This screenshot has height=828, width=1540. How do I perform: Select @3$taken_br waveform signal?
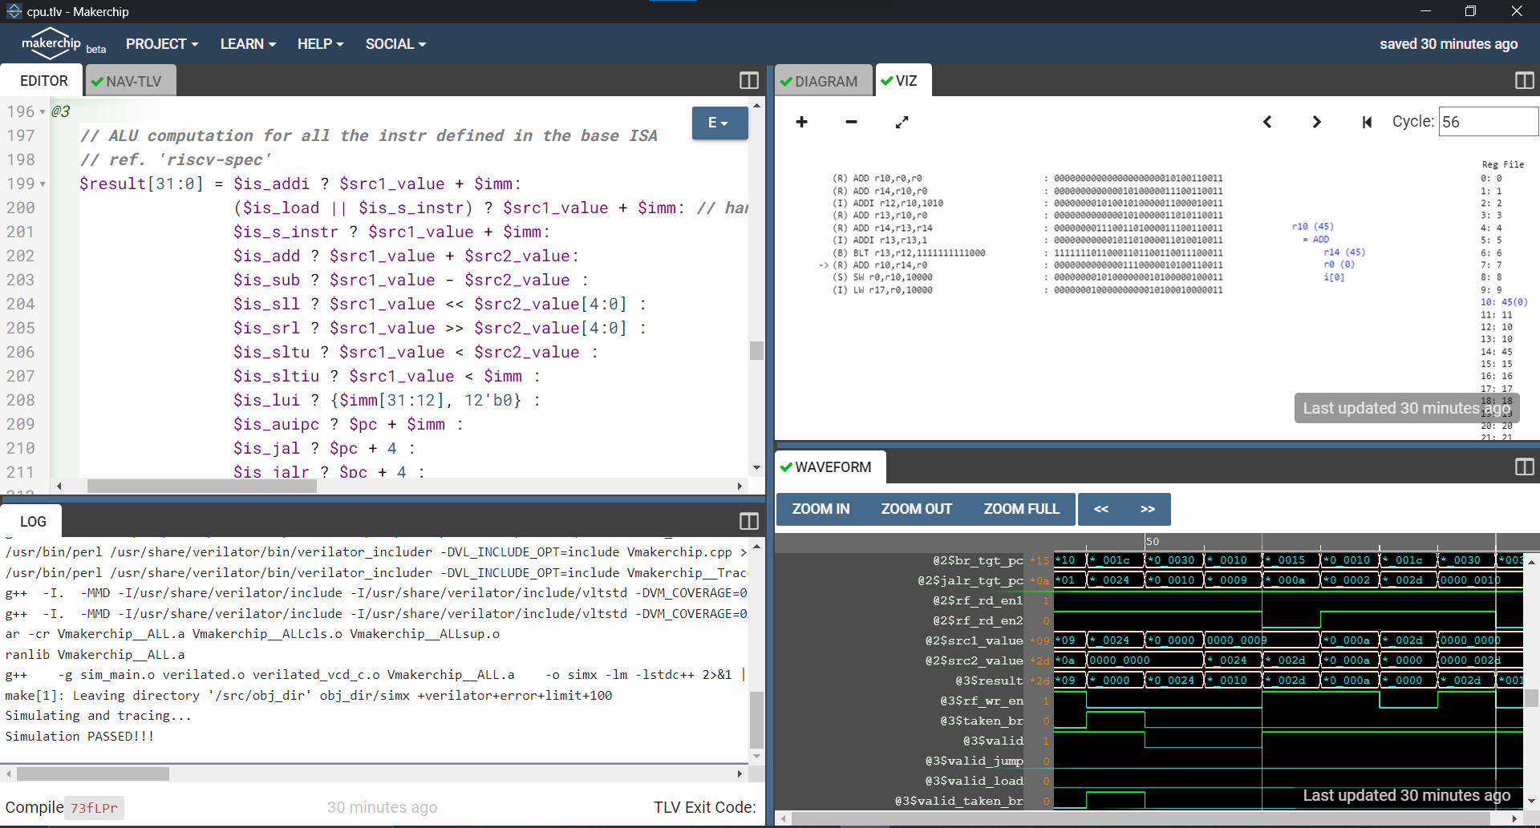point(981,721)
